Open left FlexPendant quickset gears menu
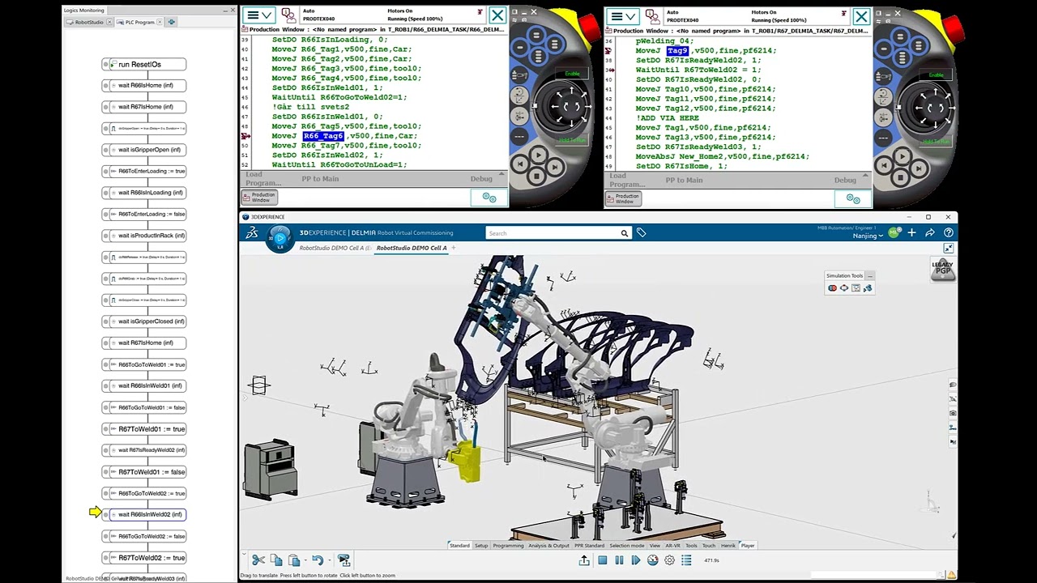This screenshot has height=583, width=1037. (x=489, y=198)
